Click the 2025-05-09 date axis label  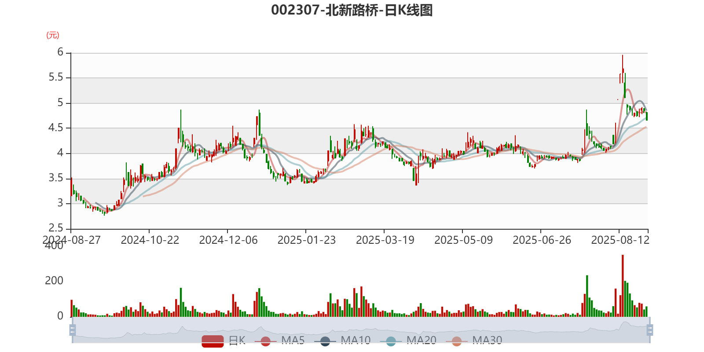tap(463, 240)
